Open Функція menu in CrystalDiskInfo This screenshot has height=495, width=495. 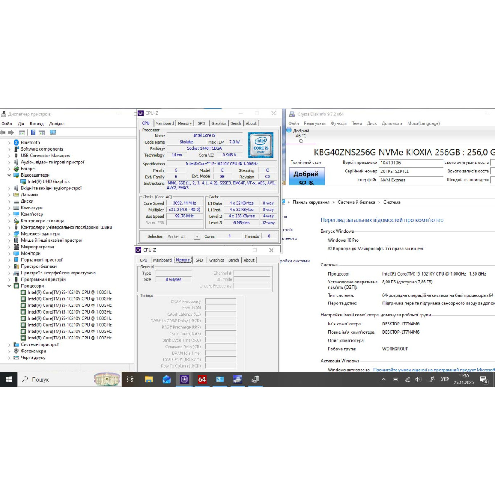[339, 123]
